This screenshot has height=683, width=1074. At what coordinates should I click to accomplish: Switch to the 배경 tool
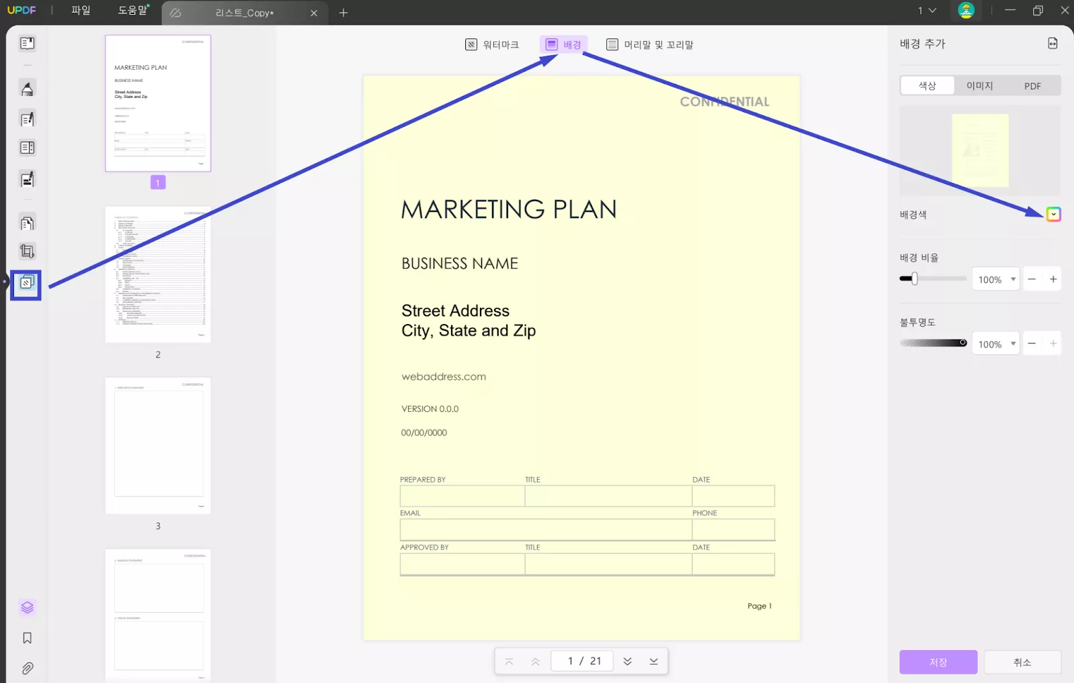click(x=564, y=45)
